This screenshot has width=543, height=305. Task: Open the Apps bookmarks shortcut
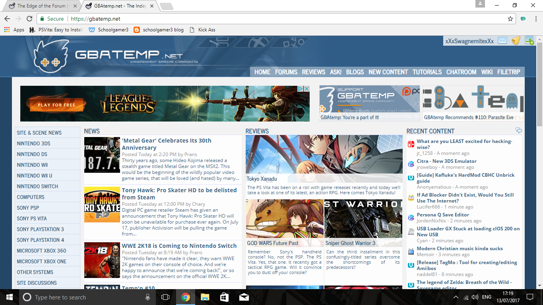(x=14, y=30)
